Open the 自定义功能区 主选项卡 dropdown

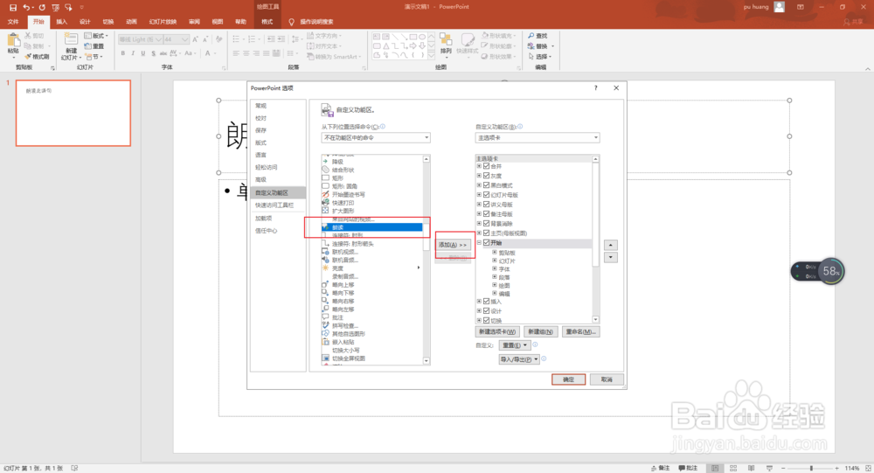coord(538,137)
